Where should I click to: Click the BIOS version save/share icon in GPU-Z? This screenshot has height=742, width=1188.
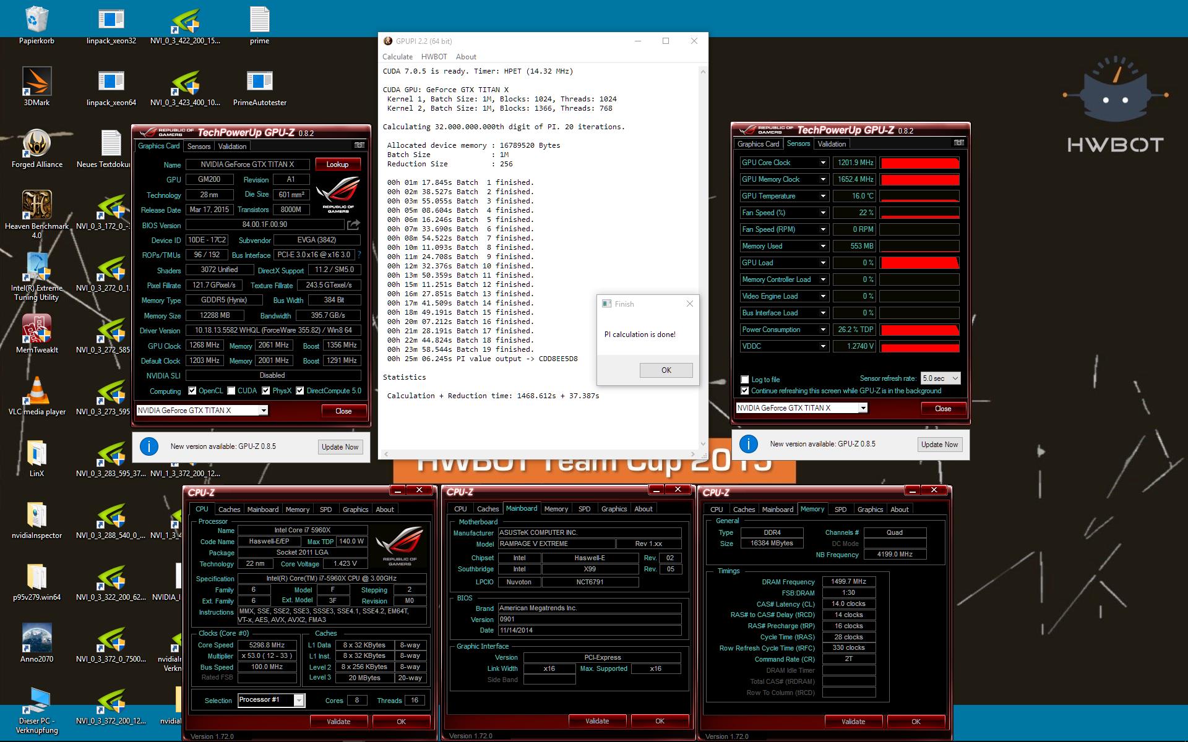tap(353, 224)
